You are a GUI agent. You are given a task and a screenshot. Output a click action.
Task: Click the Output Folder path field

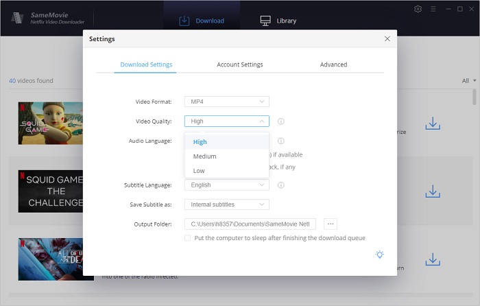pyautogui.click(x=250, y=224)
